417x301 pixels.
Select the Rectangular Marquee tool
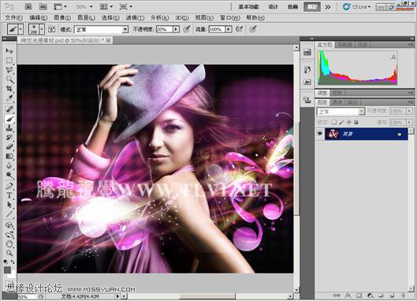click(9, 60)
